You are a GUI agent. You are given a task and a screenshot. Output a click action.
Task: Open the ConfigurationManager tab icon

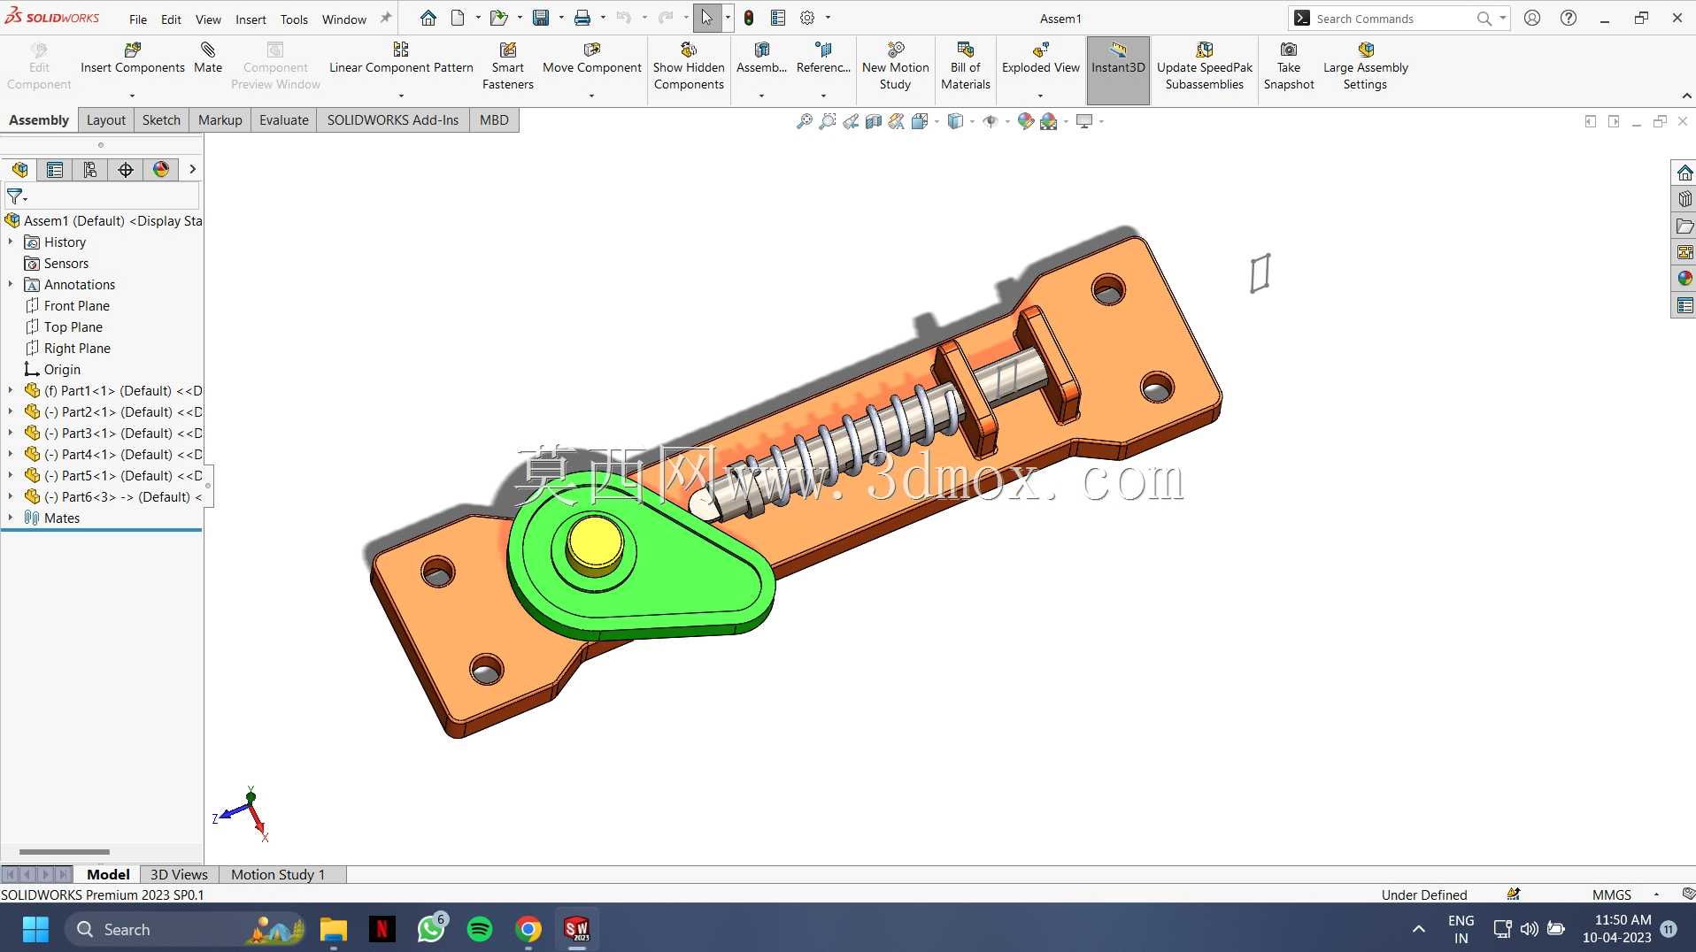coord(90,170)
